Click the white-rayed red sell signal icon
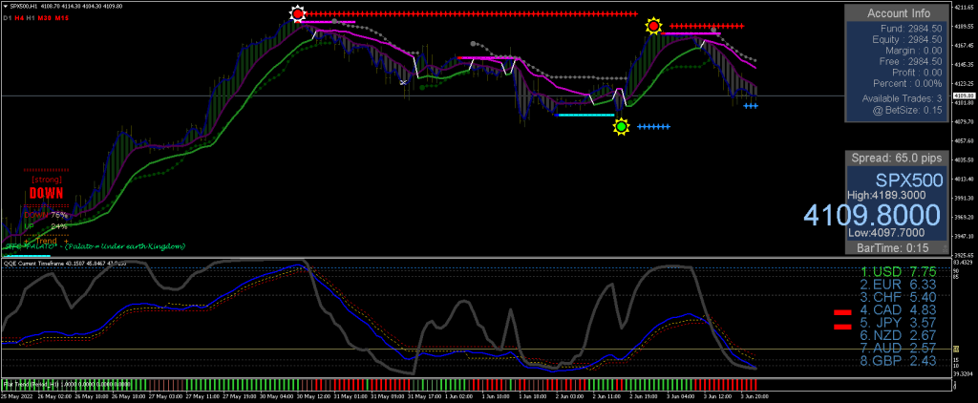The width and height of the screenshot is (978, 403). 298,14
